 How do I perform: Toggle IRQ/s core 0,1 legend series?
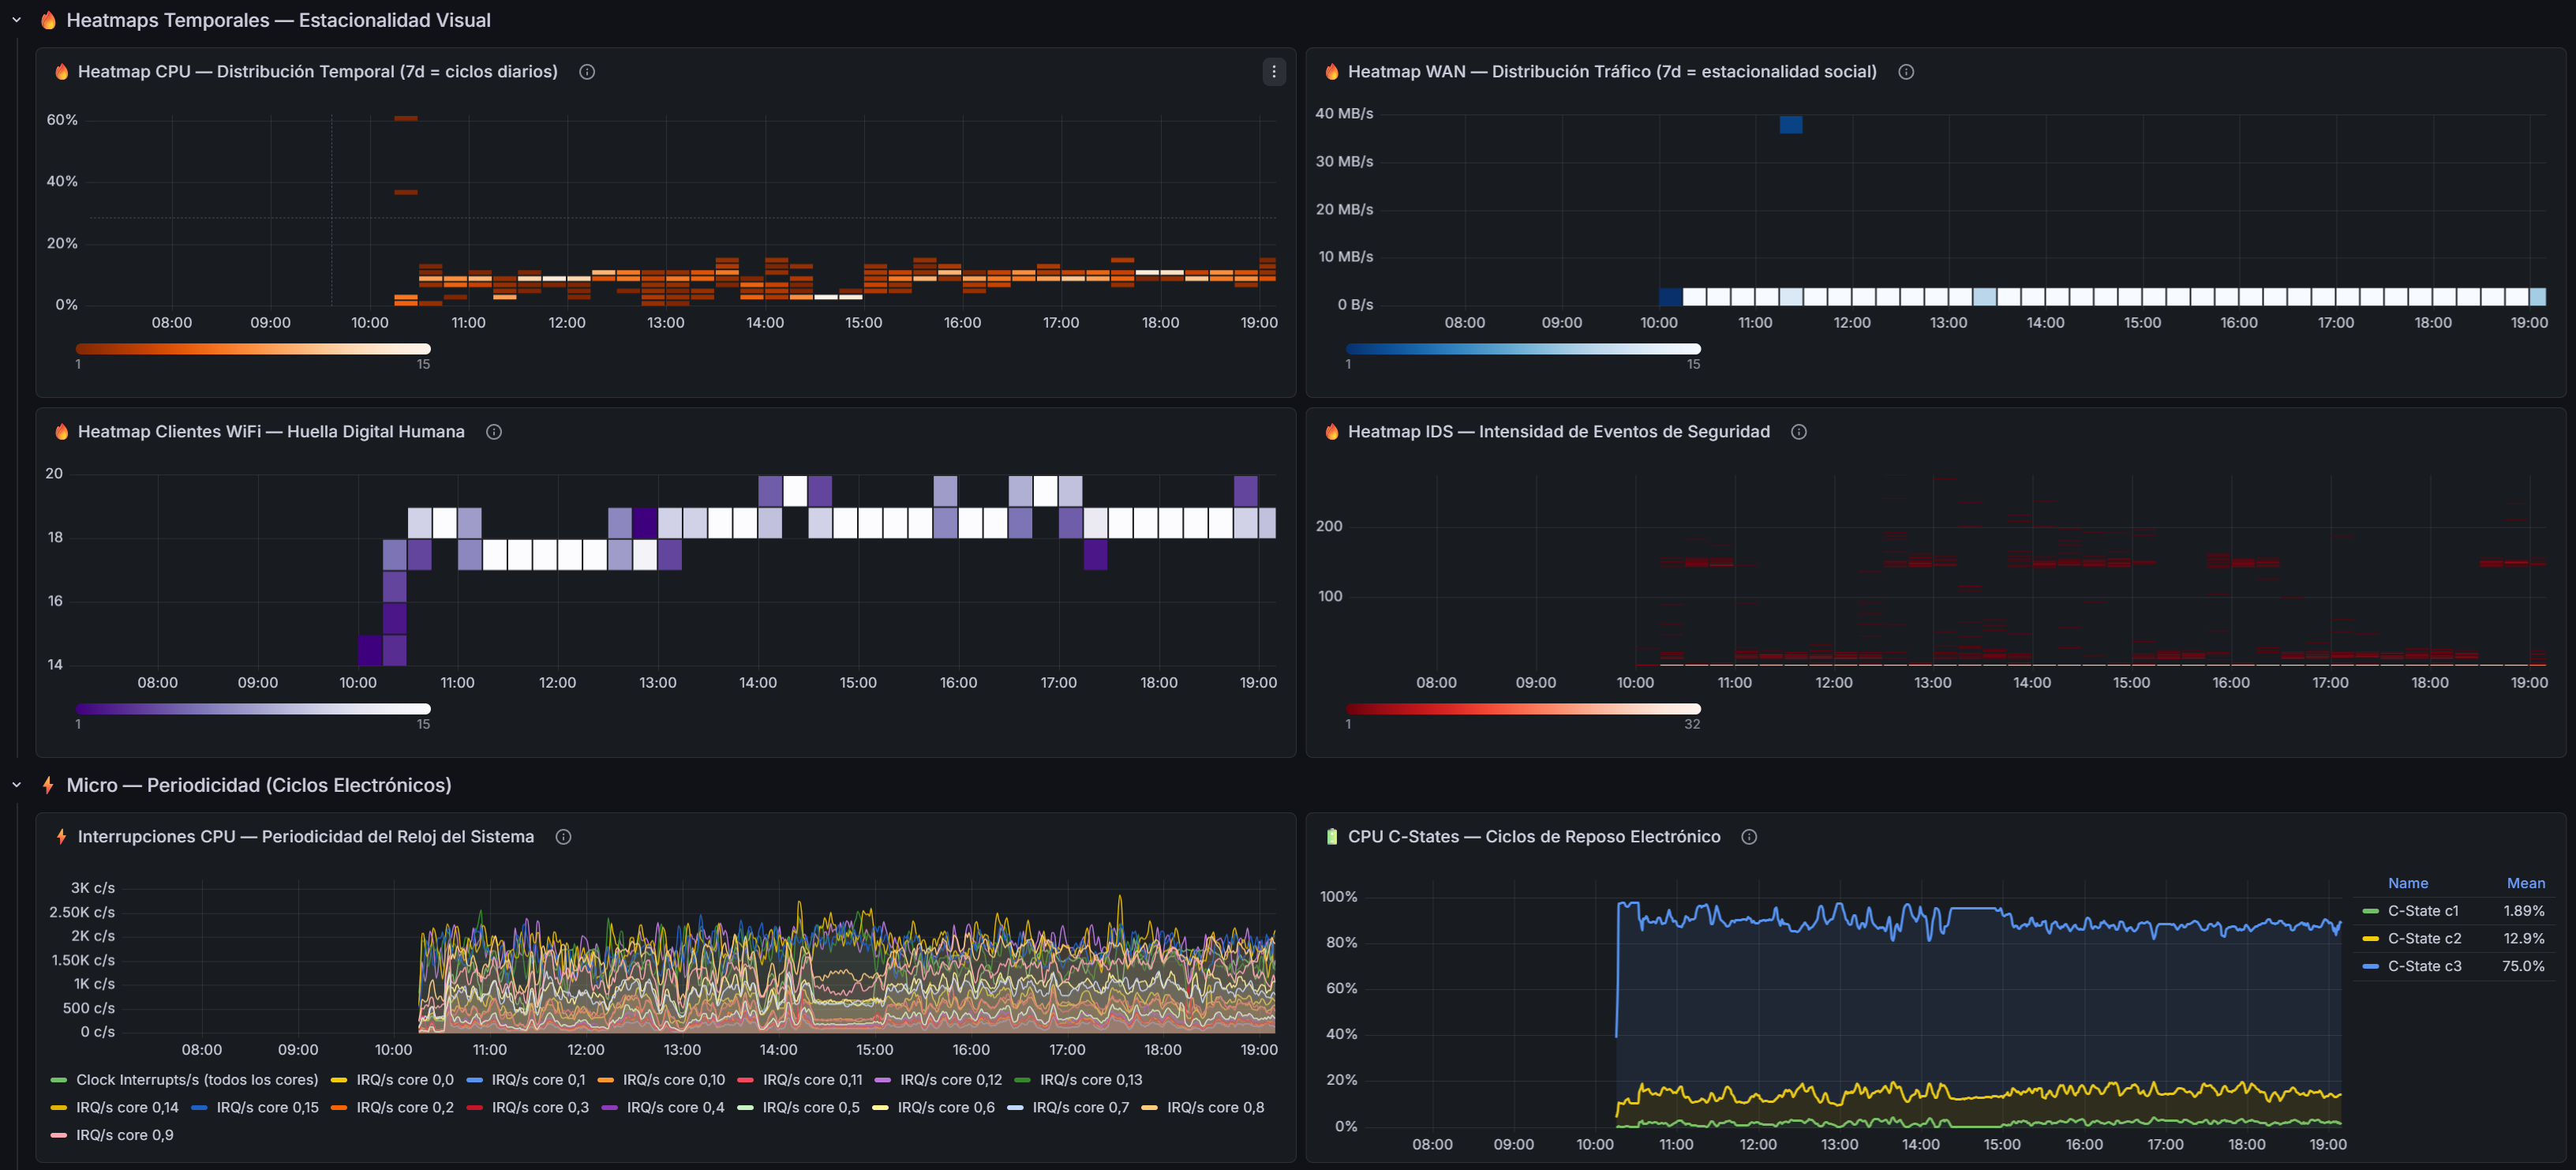539,1080
